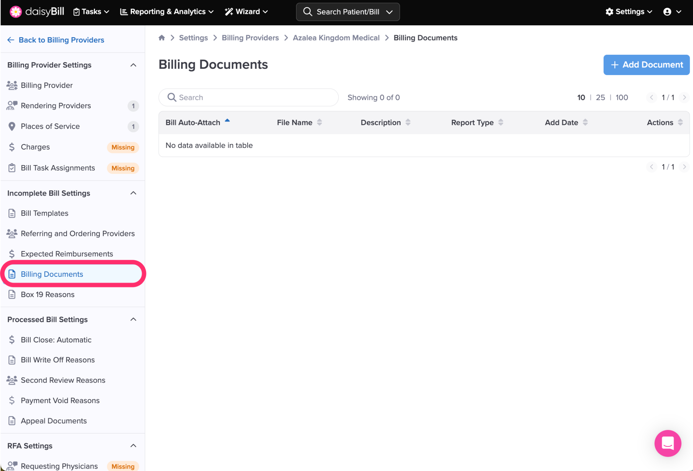The width and height of the screenshot is (693, 471).
Task: Collapse the Billing Provider Settings section
Action: [133, 65]
